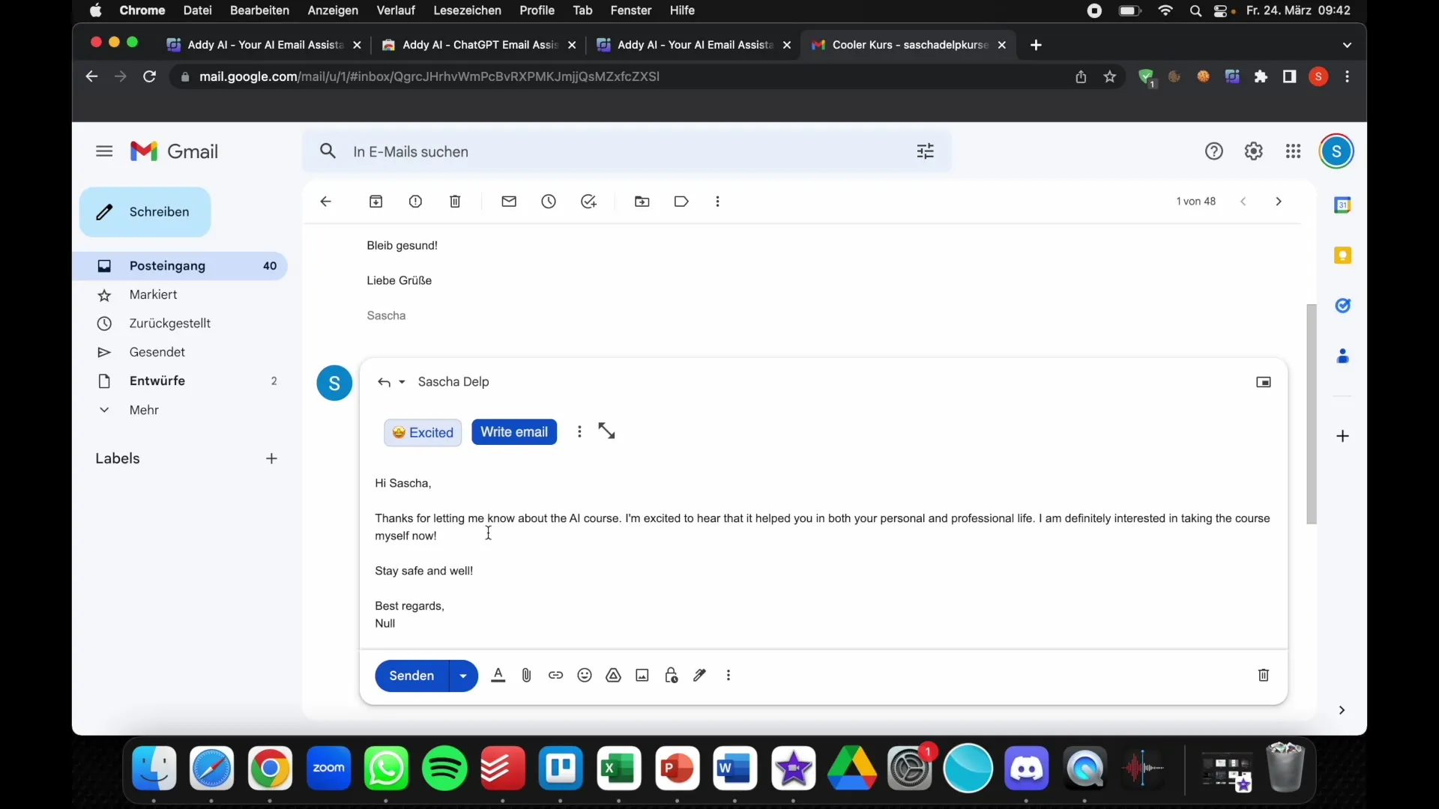Expand the reply dropdown arrow next to reply icon
This screenshot has height=809, width=1439.
[401, 382]
